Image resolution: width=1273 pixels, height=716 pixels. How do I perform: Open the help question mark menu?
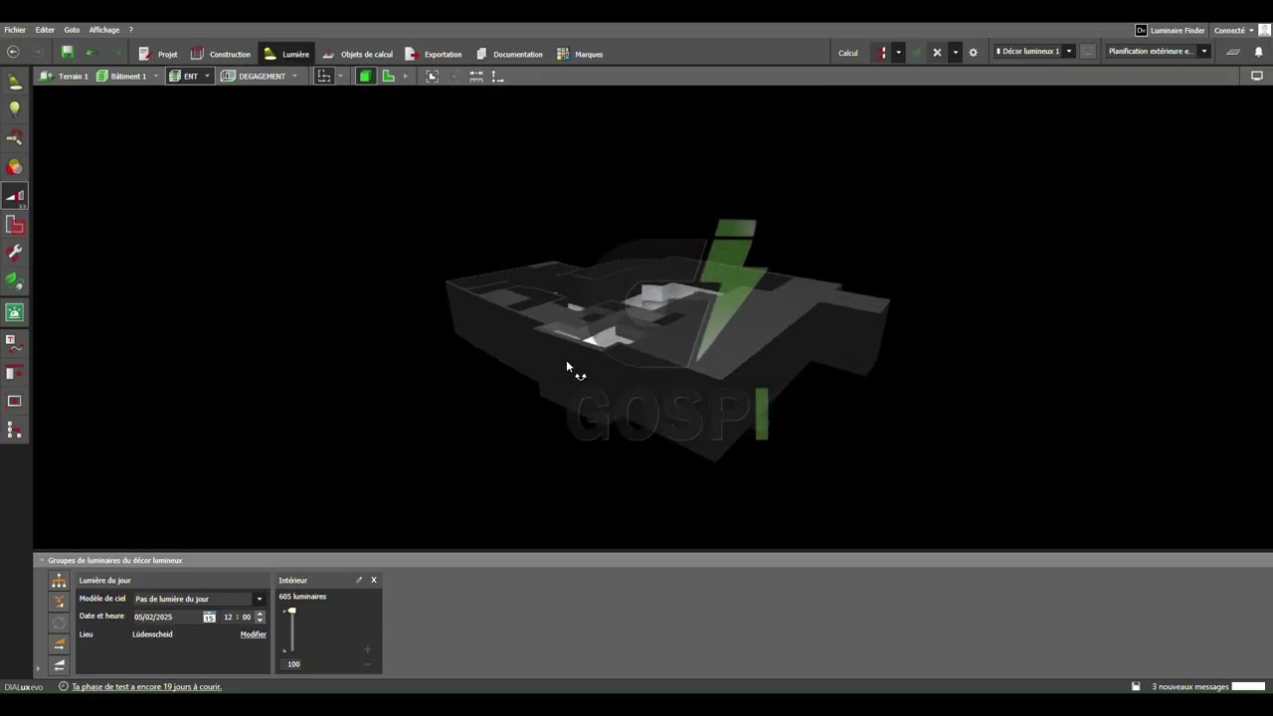pos(130,30)
